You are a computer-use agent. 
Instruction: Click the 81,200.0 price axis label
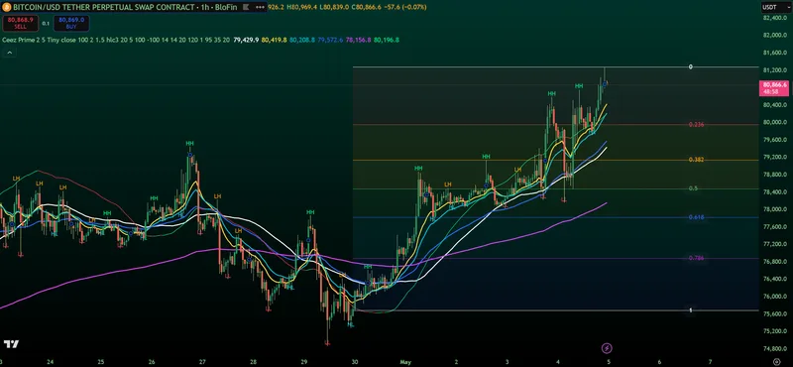click(776, 69)
